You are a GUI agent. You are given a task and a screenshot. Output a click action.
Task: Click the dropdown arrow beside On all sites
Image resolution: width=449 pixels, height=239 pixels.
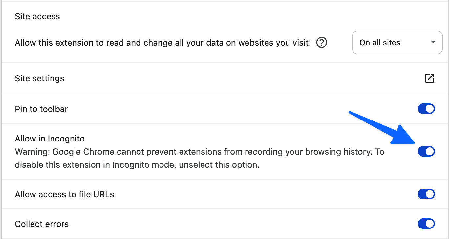point(433,42)
